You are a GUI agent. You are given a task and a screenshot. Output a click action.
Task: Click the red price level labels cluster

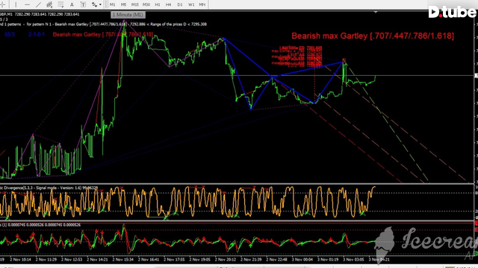(x=297, y=57)
